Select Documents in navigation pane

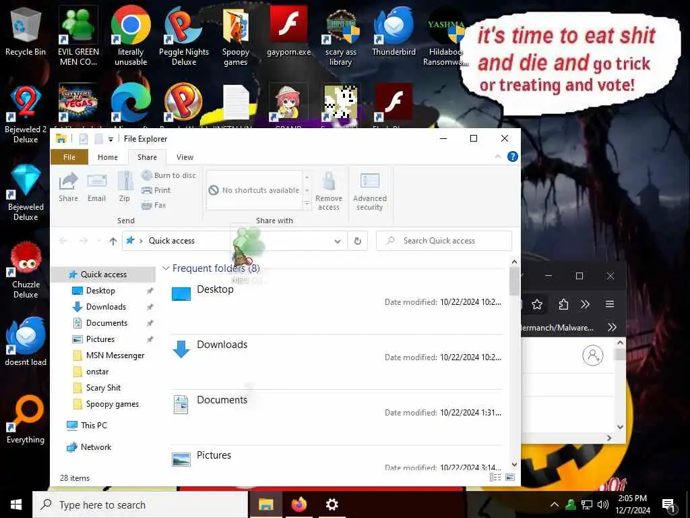(106, 323)
